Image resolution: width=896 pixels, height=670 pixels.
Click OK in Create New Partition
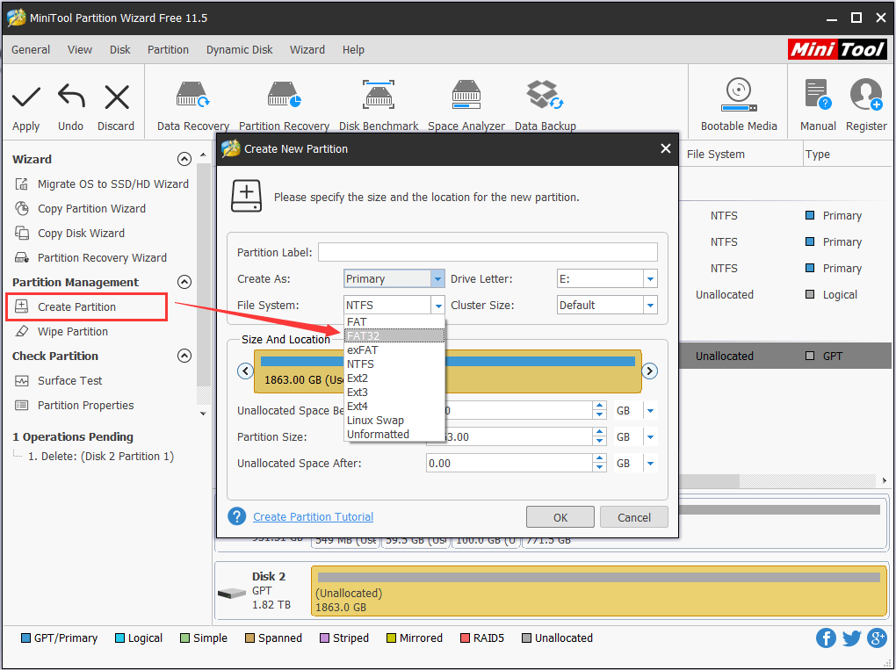click(x=560, y=517)
